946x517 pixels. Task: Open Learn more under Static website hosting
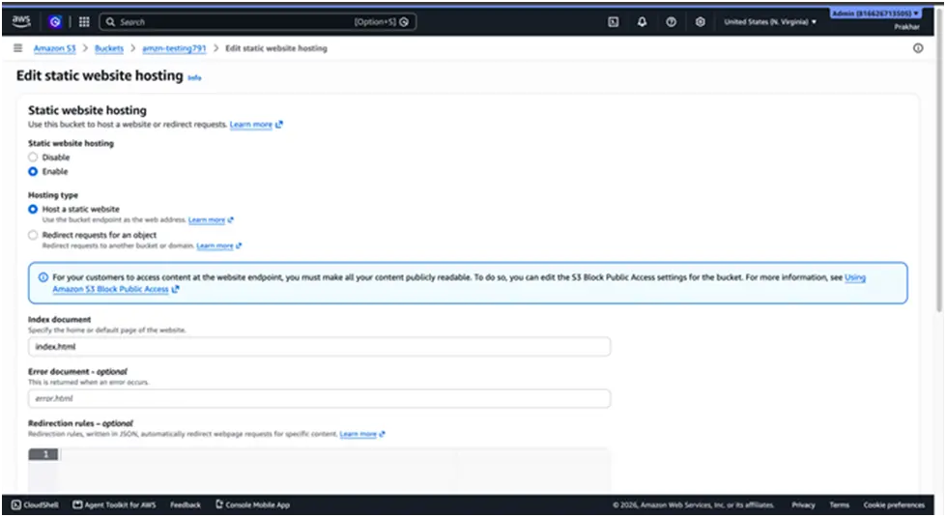tap(251, 125)
